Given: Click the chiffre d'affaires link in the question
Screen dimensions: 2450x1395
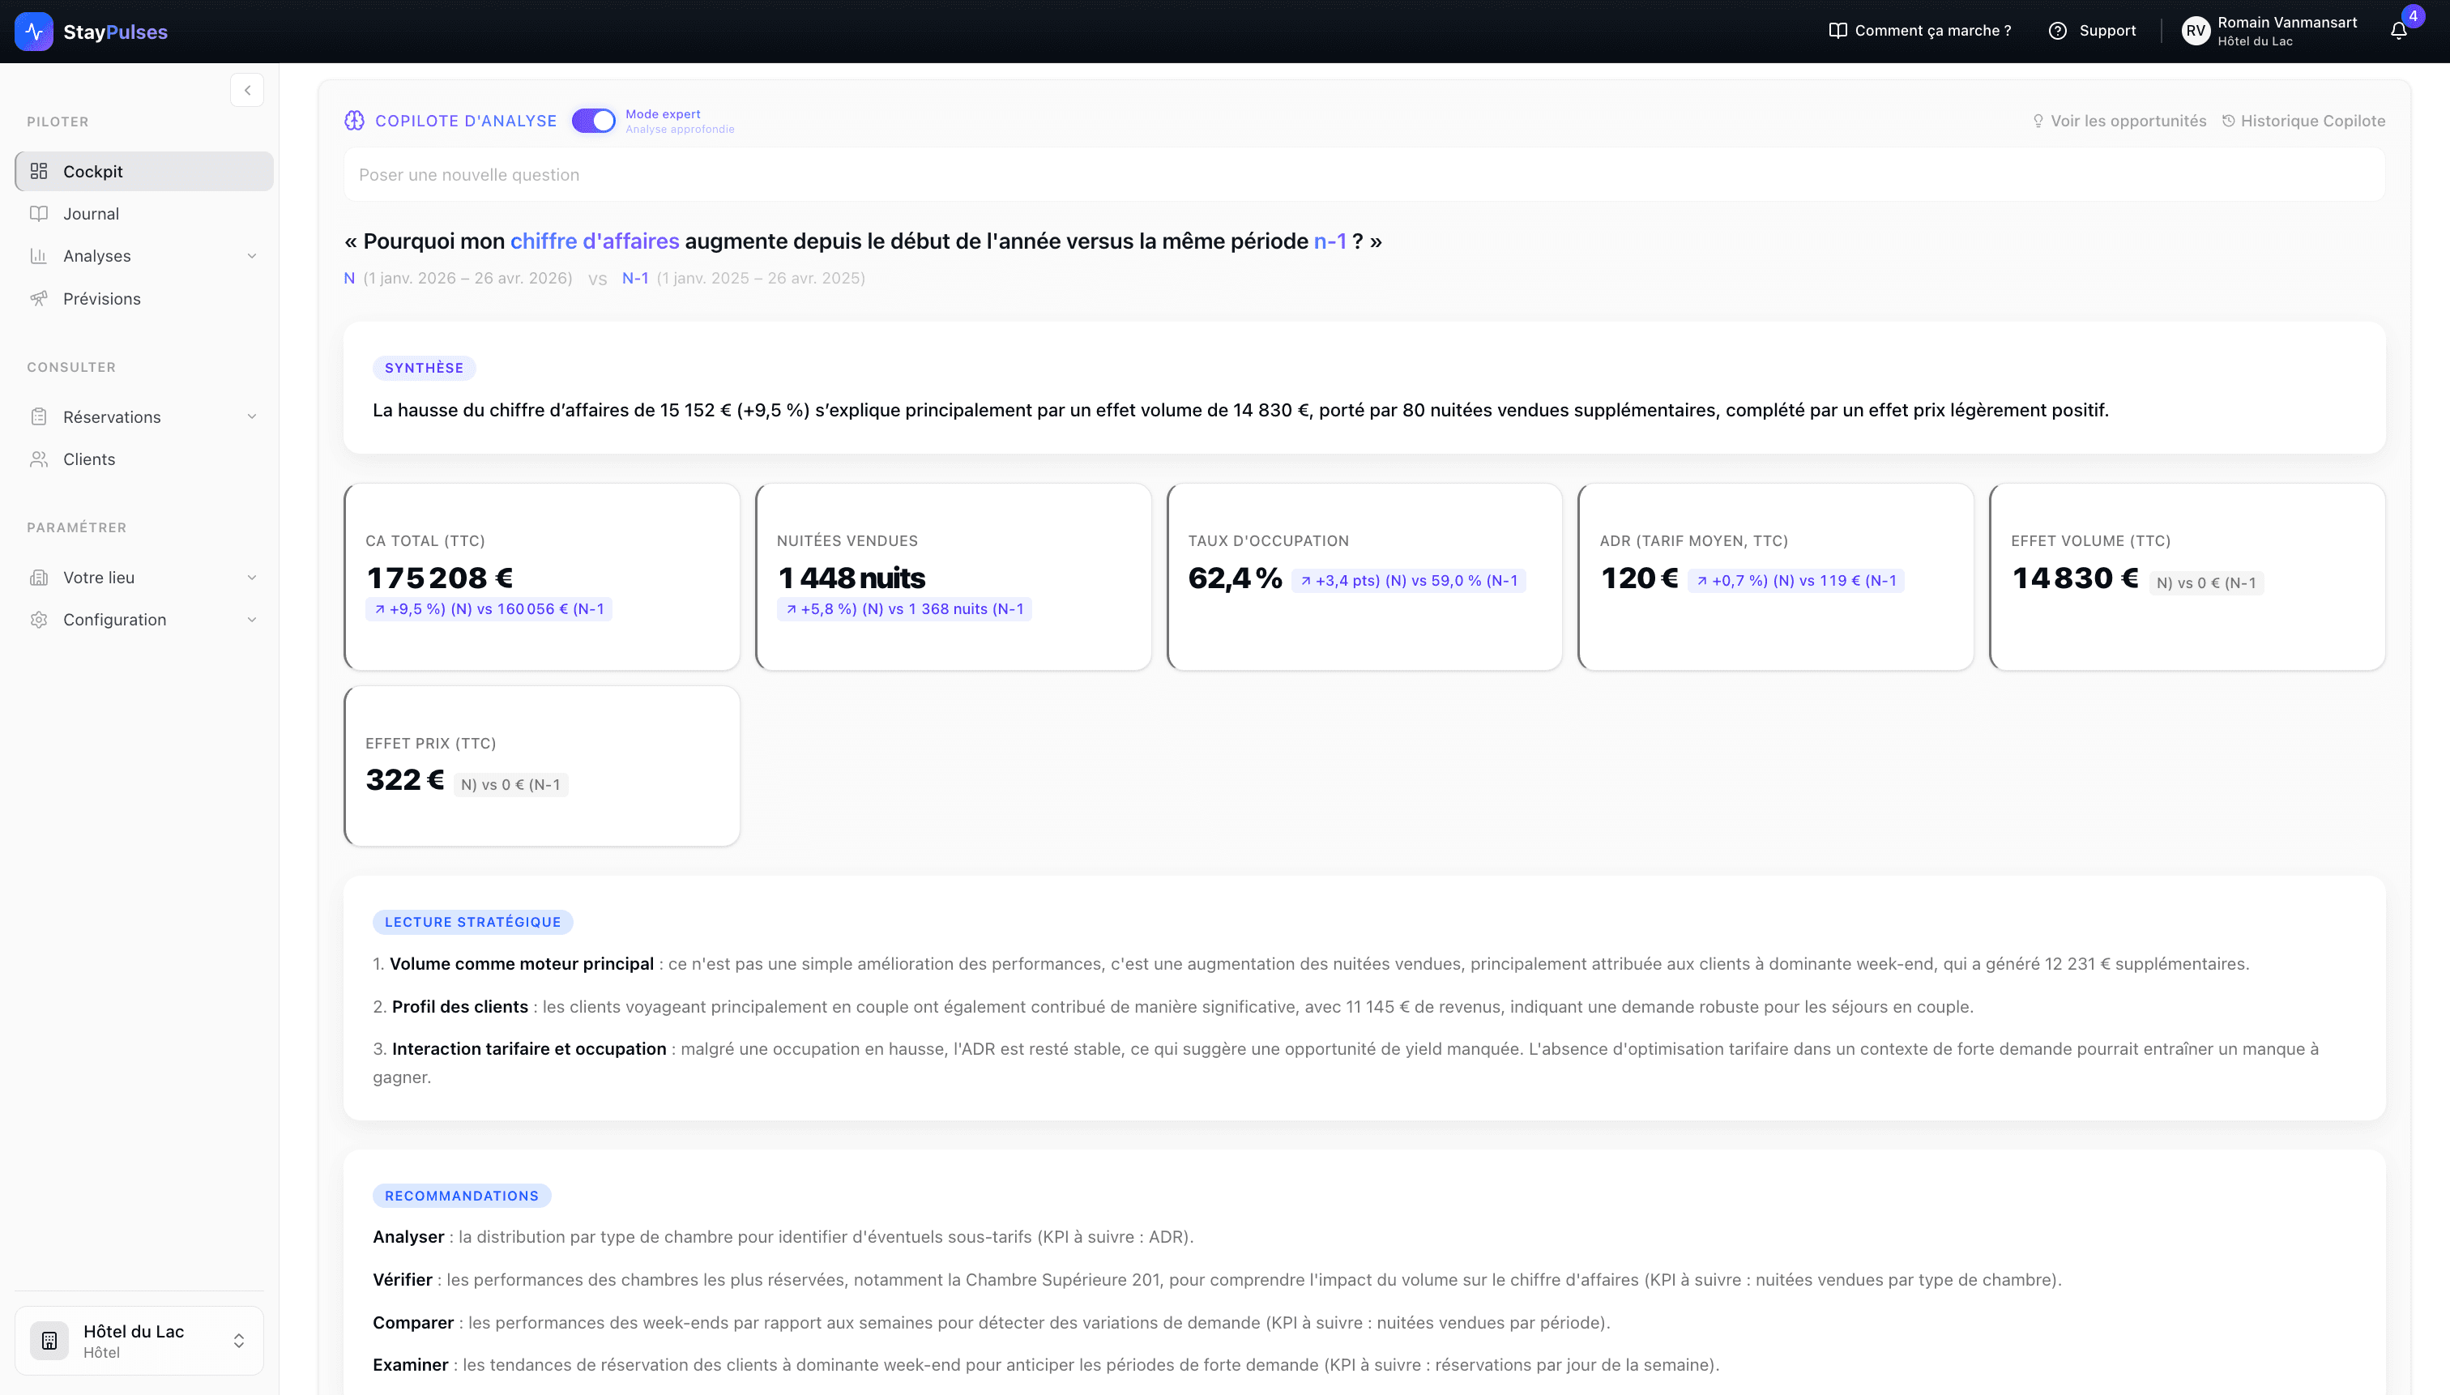Looking at the screenshot, I should click(x=595, y=241).
